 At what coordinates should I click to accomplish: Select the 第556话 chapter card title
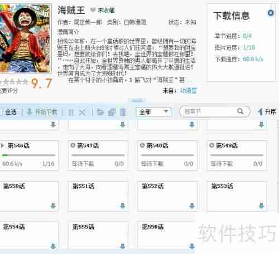pyautogui.click(x=153, y=227)
